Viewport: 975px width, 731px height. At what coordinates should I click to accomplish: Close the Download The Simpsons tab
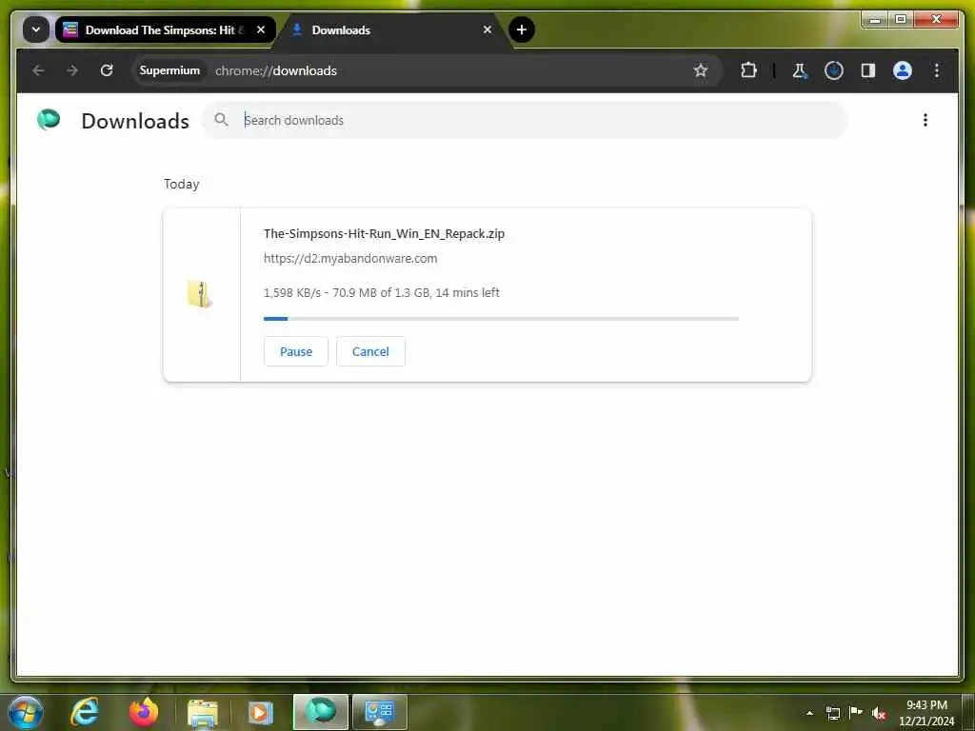coord(261,30)
